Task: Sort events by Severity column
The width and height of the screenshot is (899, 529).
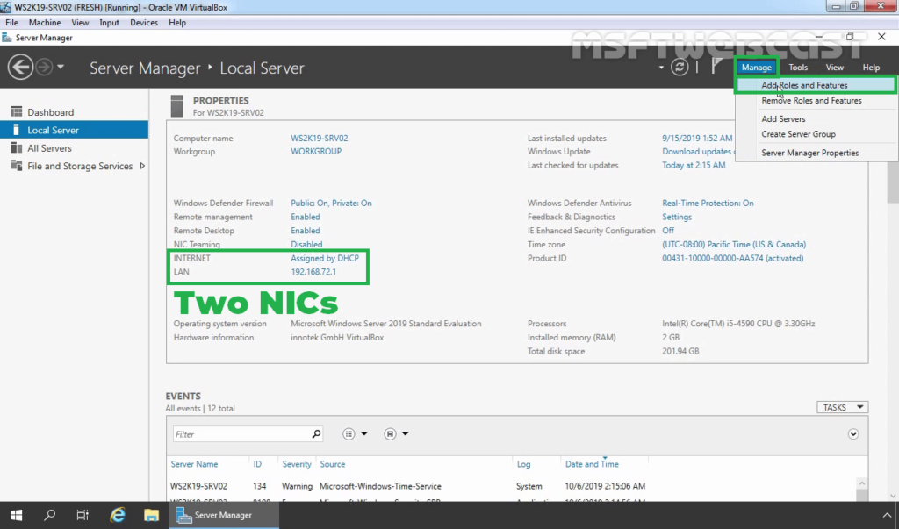Action: pos(297,464)
